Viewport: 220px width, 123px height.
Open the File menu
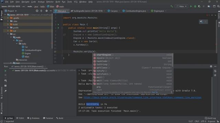click(7, 2)
